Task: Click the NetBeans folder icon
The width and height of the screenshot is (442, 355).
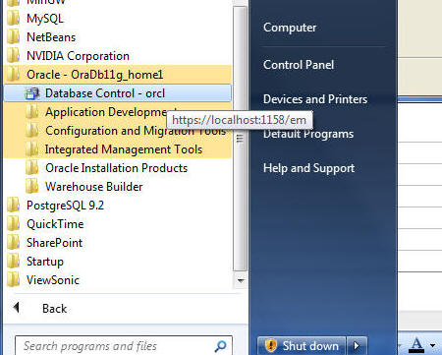Action: pyautogui.click(x=13, y=37)
